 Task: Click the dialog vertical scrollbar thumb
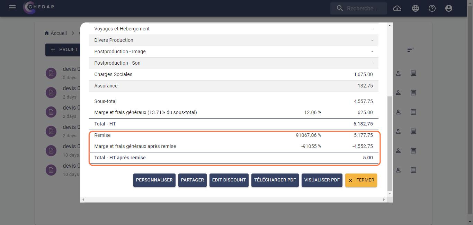pos(390,143)
